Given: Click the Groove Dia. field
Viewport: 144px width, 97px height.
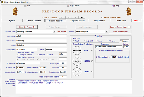Looking at the screenshot, I should pos(20,68).
